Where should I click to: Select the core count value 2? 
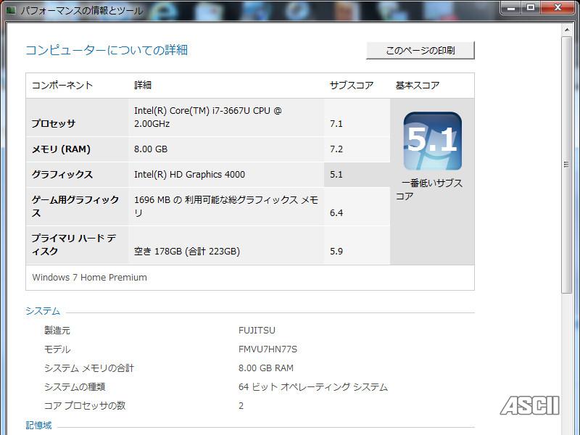[241, 406]
